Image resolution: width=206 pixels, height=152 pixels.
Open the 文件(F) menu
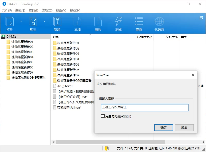(x=7, y=10)
